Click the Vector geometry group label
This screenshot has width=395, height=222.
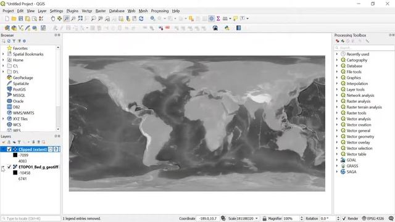360,136
